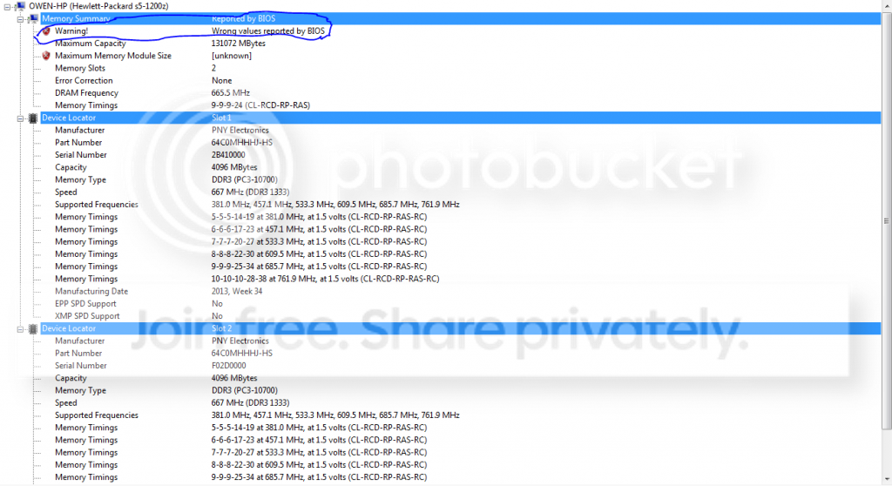The width and height of the screenshot is (892, 486).
Task: Click the [unknown] value
Action: tap(232, 56)
